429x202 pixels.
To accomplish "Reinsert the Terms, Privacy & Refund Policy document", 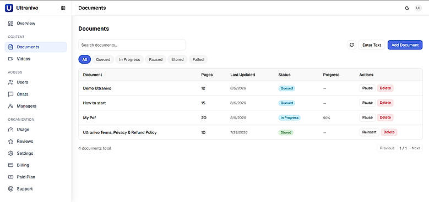I will pyautogui.click(x=370, y=132).
